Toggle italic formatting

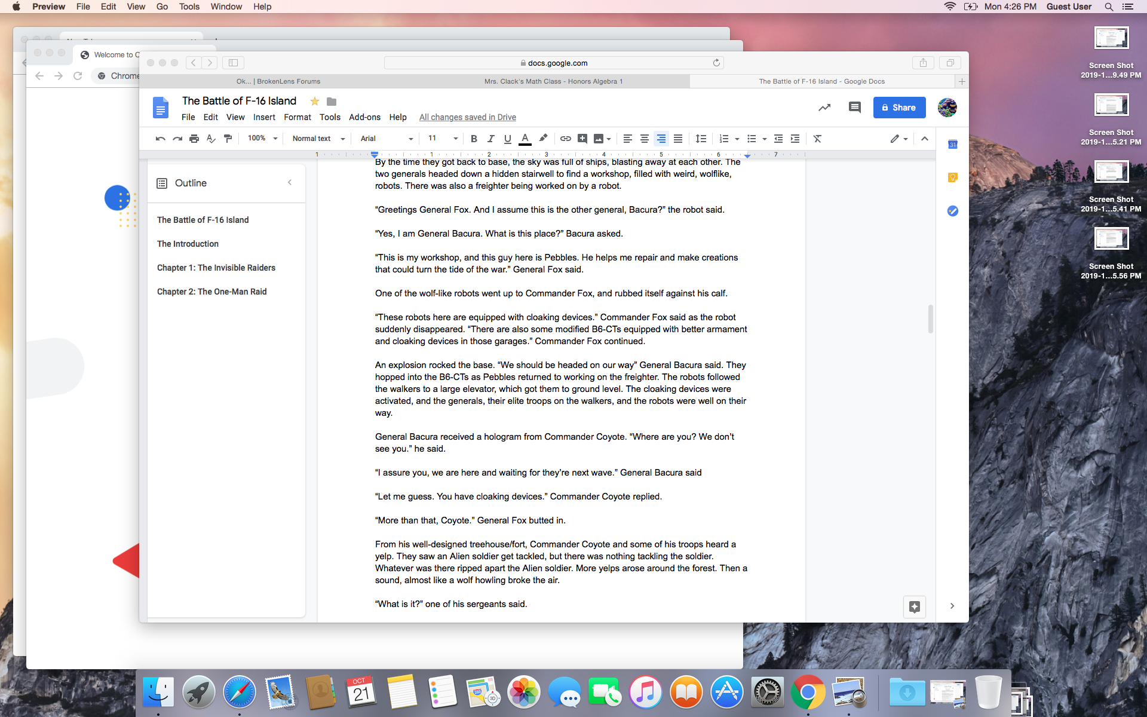[x=490, y=139]
